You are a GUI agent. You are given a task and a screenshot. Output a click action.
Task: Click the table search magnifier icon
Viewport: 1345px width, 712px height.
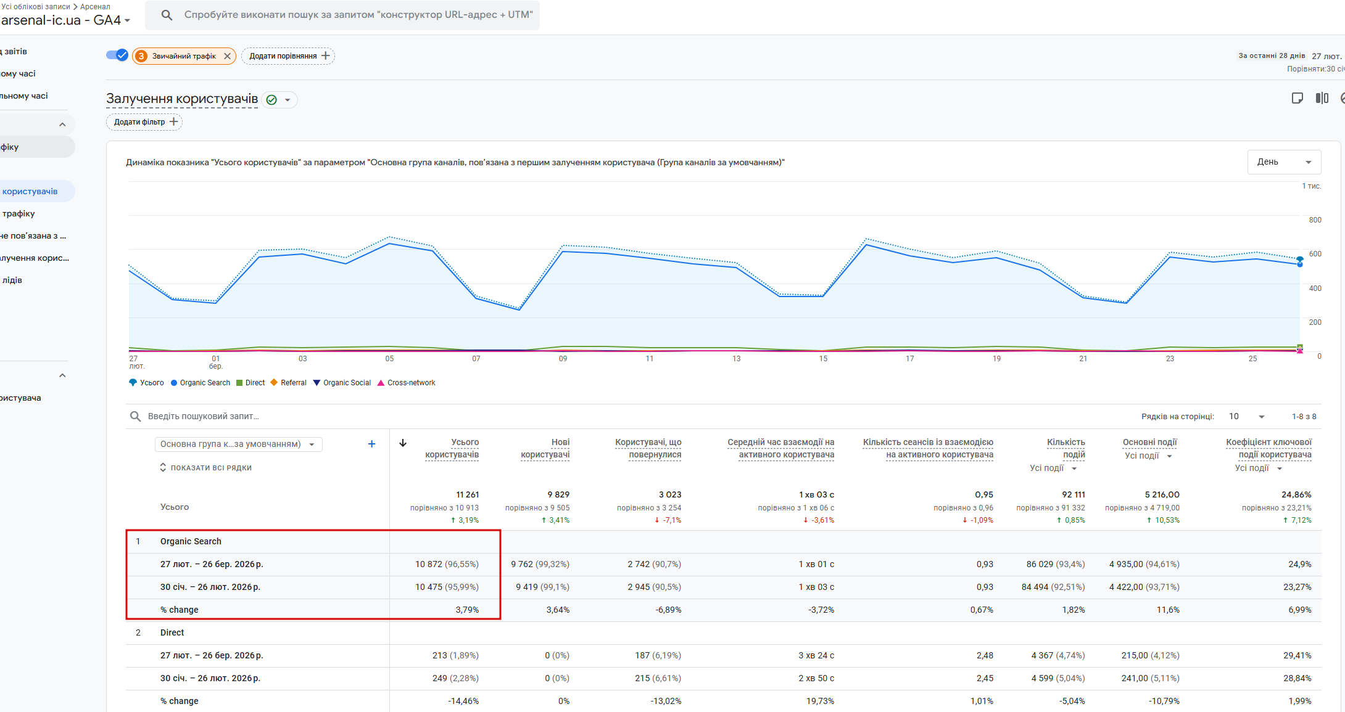click(x=135, y=416)
